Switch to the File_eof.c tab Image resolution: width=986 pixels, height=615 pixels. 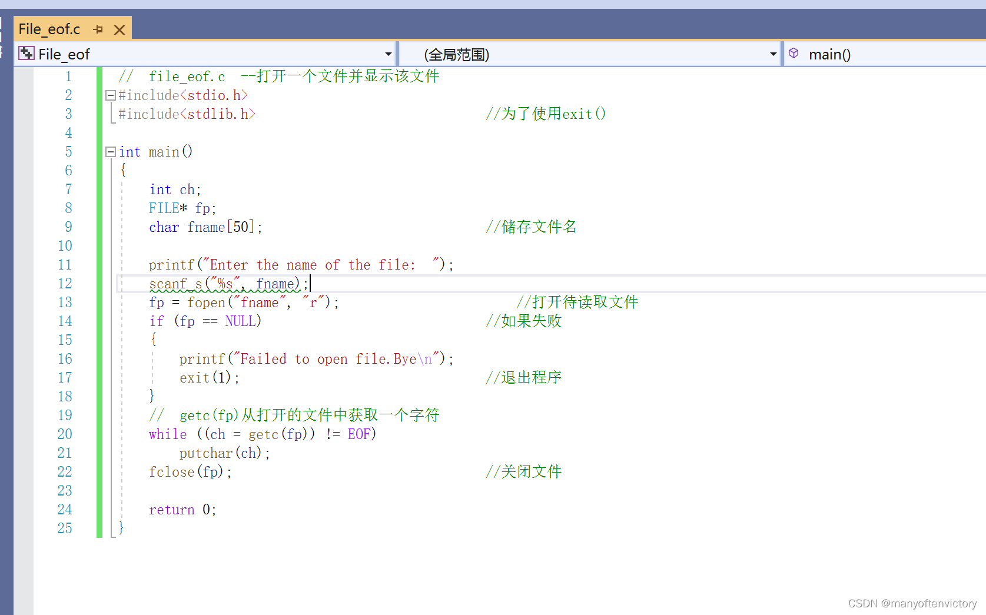pos(49,29)
